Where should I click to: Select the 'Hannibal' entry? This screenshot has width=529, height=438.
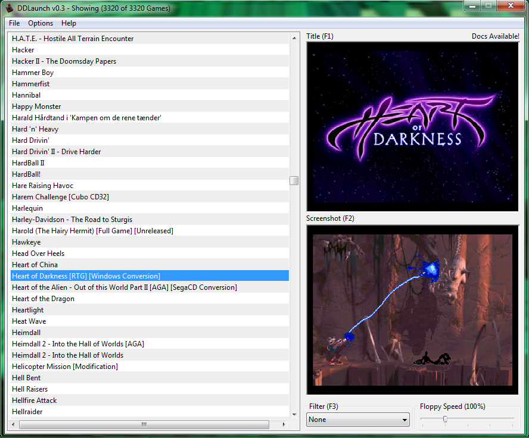tap(150, 95)
